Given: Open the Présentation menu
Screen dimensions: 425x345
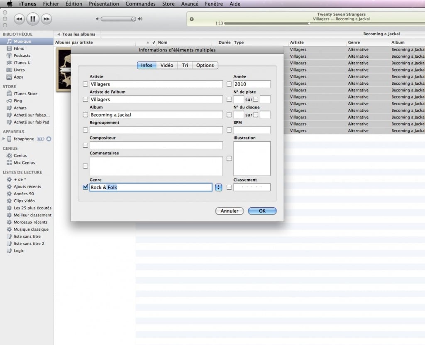Looking at the screenshot, I should (x=104, y=4).
